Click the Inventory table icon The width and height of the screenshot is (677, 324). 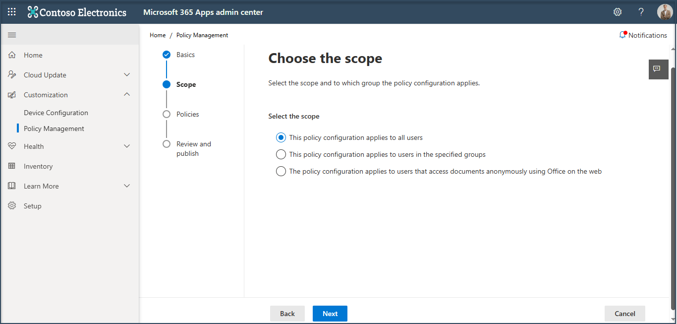(12, 166)
